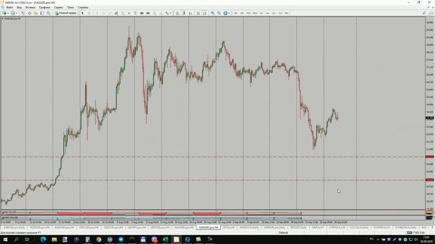Select the Equidistant Channel tool
435x244 pixels.
(116, 13)
